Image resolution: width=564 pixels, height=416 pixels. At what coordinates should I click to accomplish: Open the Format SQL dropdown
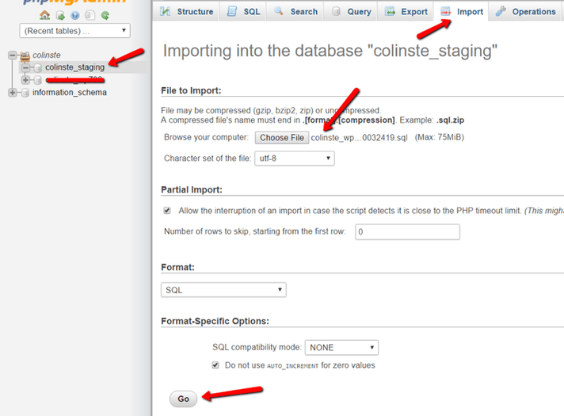(x=223, y=290)
